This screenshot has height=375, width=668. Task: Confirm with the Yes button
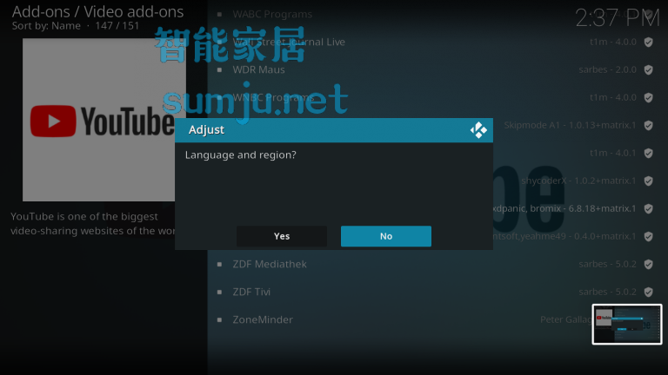[282, 236]
